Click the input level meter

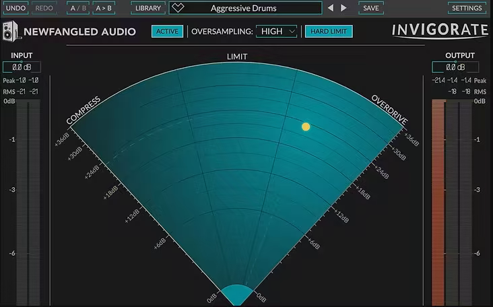(x=28, y=203)
